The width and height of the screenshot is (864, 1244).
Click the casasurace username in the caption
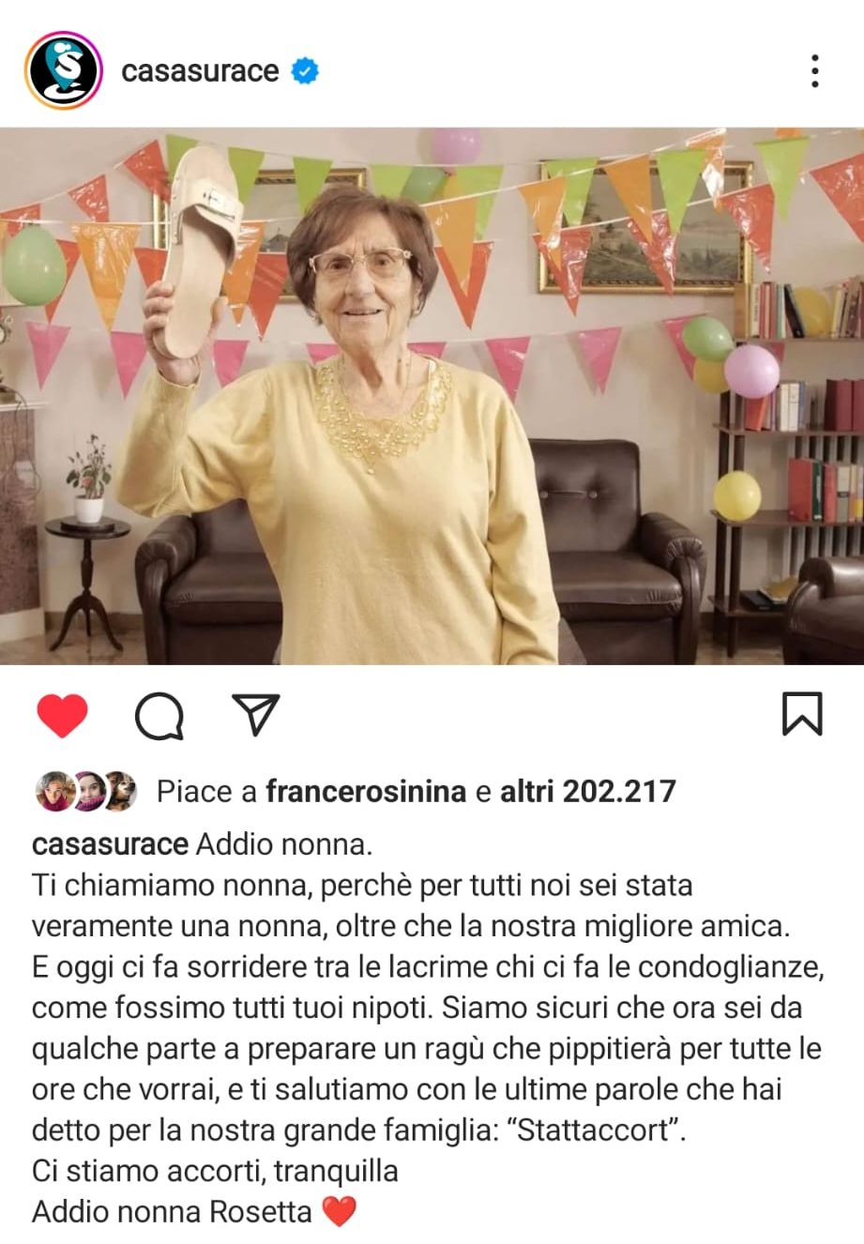(110, 844)
